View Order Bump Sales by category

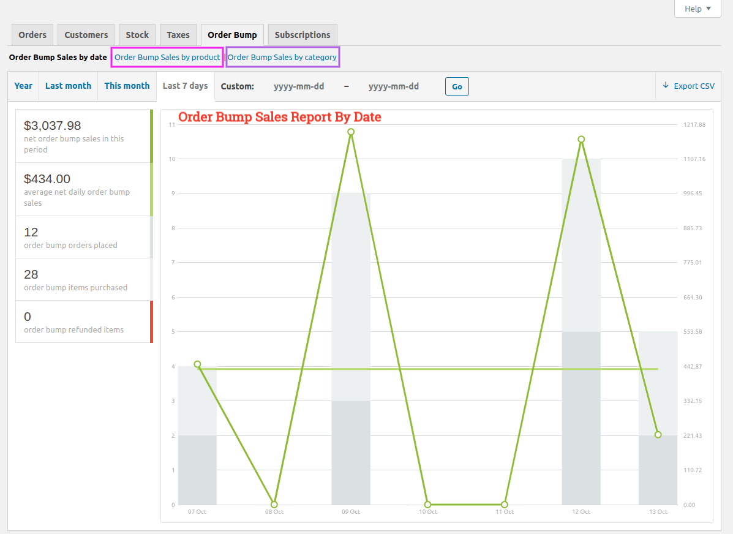(x=282, y=58)
